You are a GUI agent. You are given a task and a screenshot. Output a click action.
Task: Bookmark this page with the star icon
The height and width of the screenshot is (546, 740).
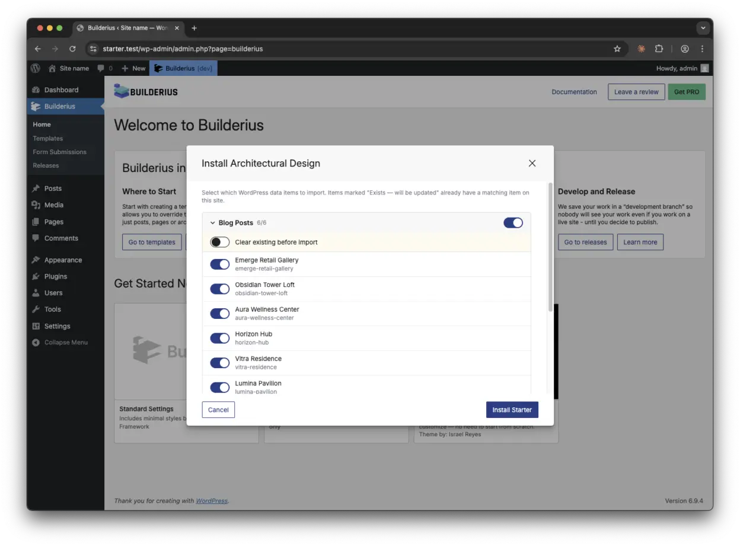tap(617, 49)
